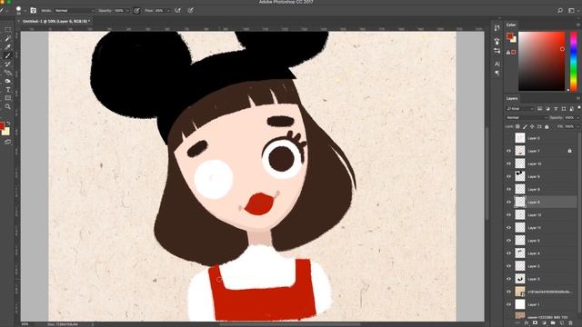
Task: Open the layer filter Kind dropdown
Action: (x=520, y=109)
